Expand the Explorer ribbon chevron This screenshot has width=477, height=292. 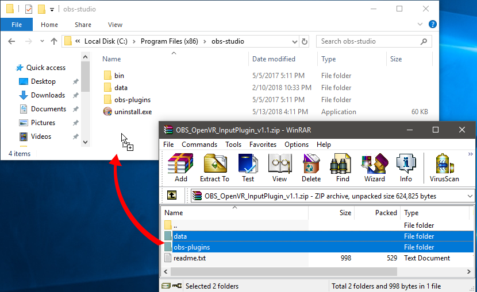pos(420,24)
